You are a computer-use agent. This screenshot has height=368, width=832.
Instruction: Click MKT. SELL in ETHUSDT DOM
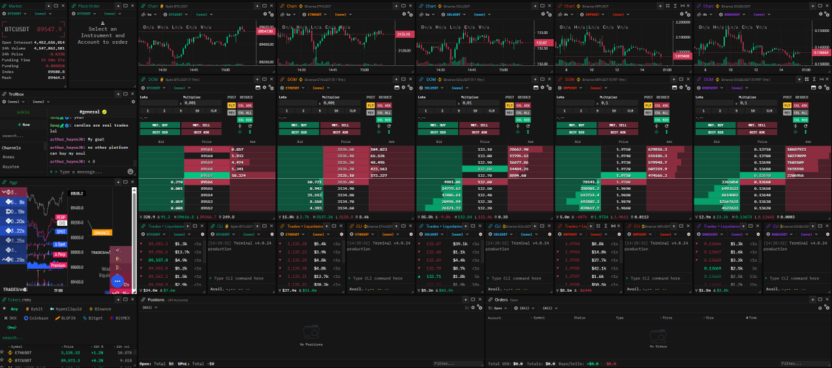[x=340, y=125]
